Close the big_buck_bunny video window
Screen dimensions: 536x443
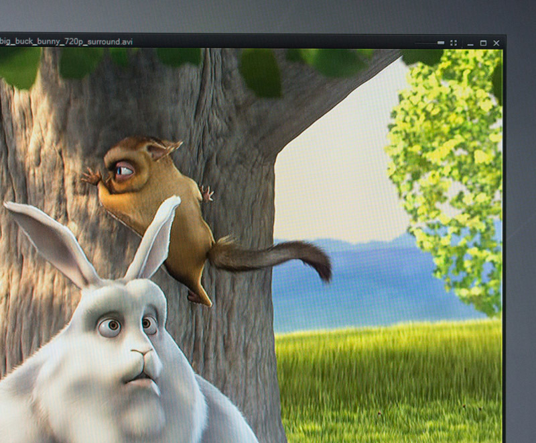[496, 43]
